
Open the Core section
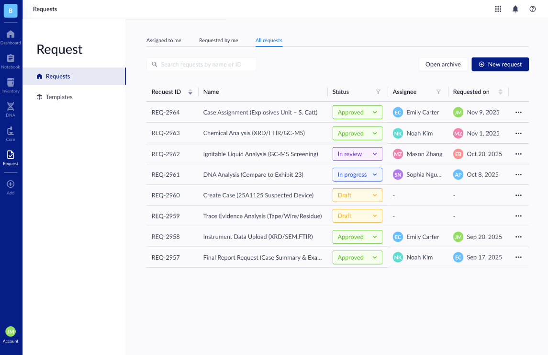pos(11,133)
